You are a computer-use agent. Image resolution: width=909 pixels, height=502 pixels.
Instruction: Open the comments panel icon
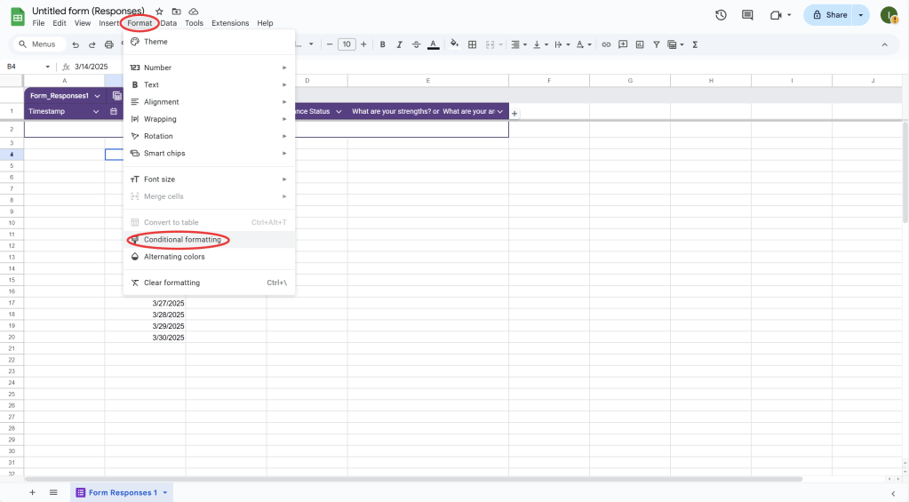click(747, 15)
